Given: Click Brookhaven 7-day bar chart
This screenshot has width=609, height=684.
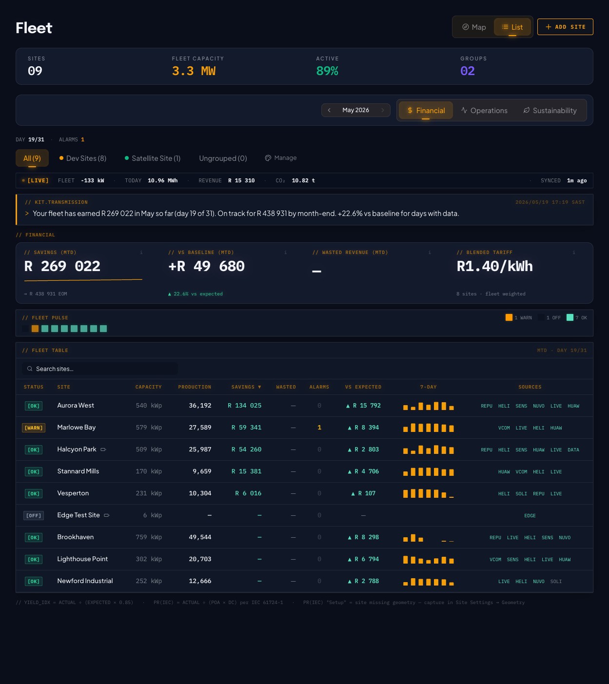Looking at the screenshot, I should pyautogui.click(x=429, y=538).
